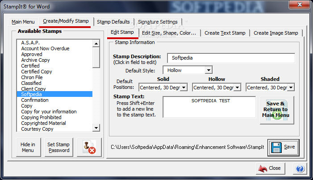Click the stamp list scroll-up arrow

point(96,44)
